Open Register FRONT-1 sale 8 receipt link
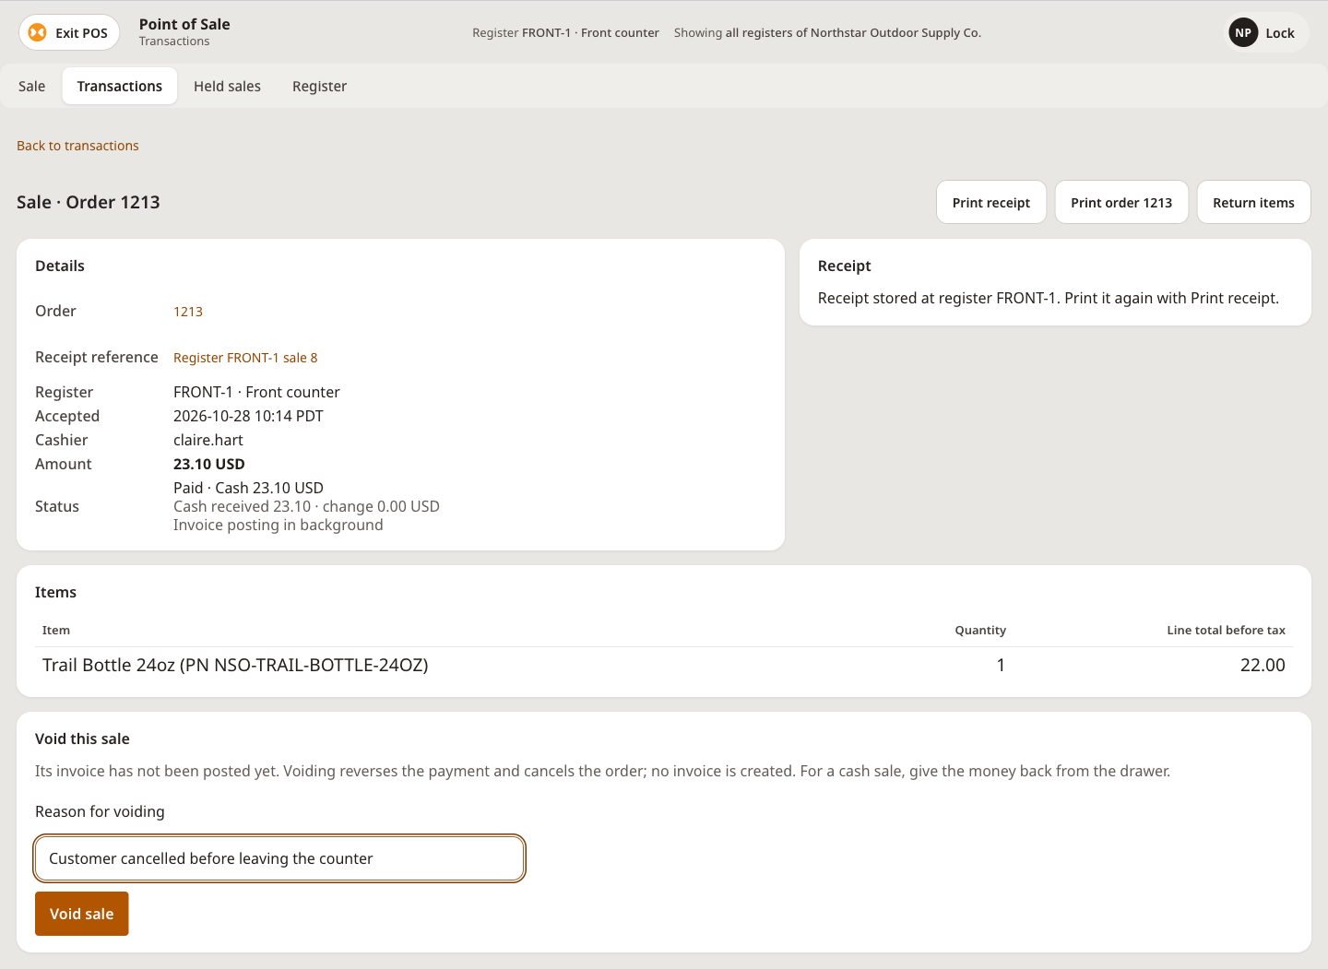Image resolution: width=1328 pixels, height=969 pixels. point(245,358)
